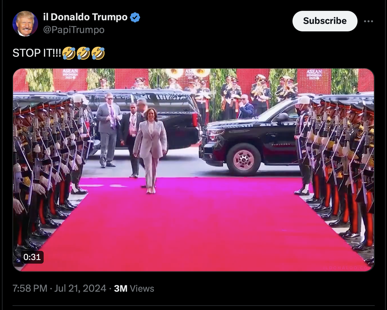
Task: Click the leftmost ASEAN Indonesia banner in video
Action: pos(70,79)
